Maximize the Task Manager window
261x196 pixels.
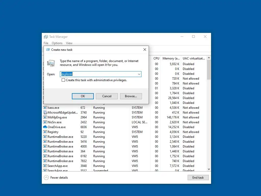[193, 36]
